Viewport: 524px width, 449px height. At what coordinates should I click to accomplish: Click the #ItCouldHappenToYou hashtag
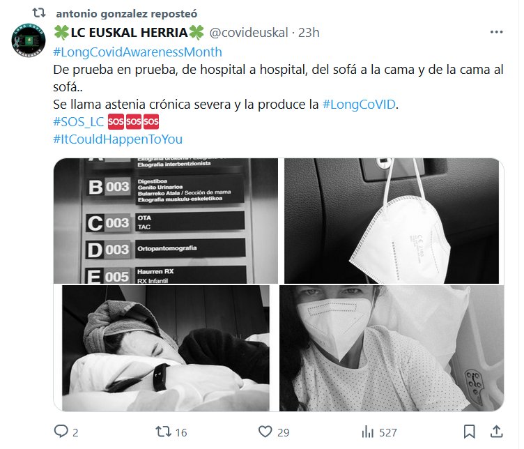(x=118, y=139)
